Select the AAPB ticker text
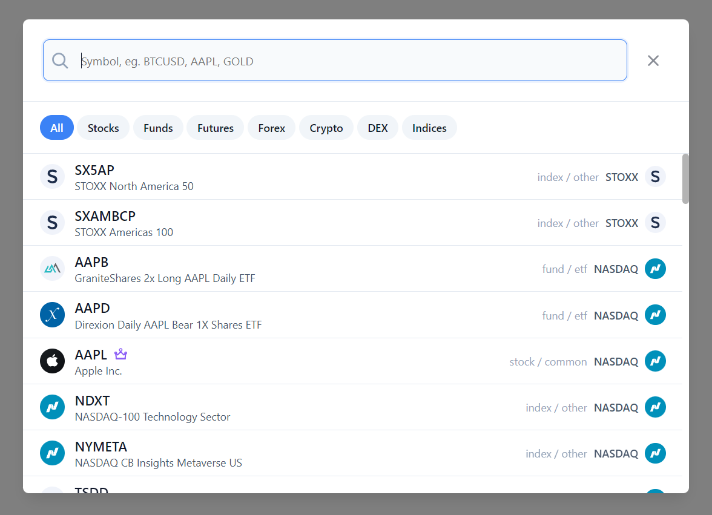The height and width of the screenshot is (515, 712). coord(92,262)
